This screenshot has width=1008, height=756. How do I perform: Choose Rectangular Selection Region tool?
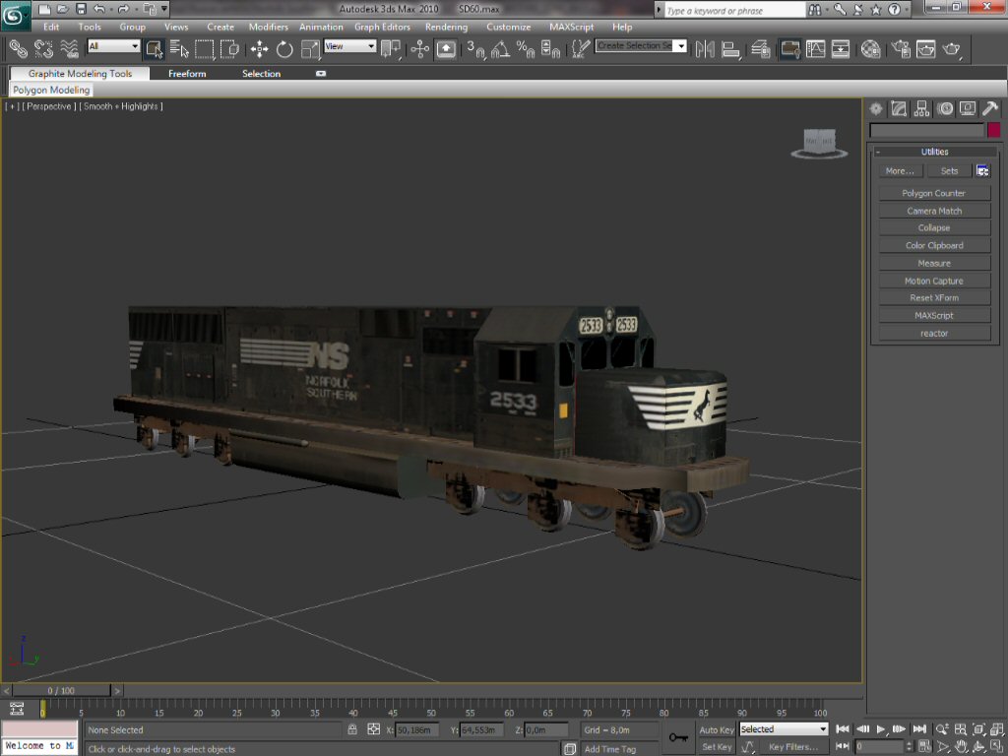[205, 49]
